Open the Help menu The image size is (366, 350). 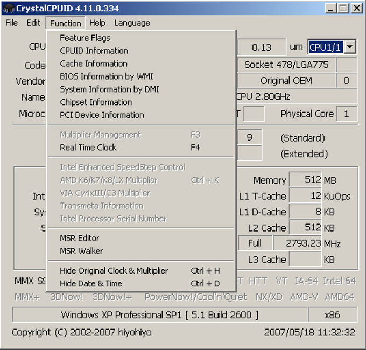(97, 23)
